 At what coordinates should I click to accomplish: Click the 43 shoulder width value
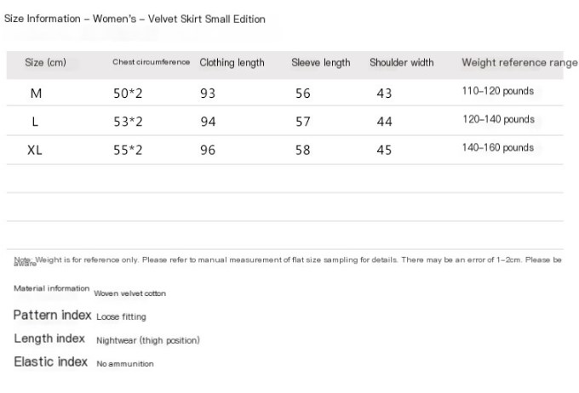[384, 94]
